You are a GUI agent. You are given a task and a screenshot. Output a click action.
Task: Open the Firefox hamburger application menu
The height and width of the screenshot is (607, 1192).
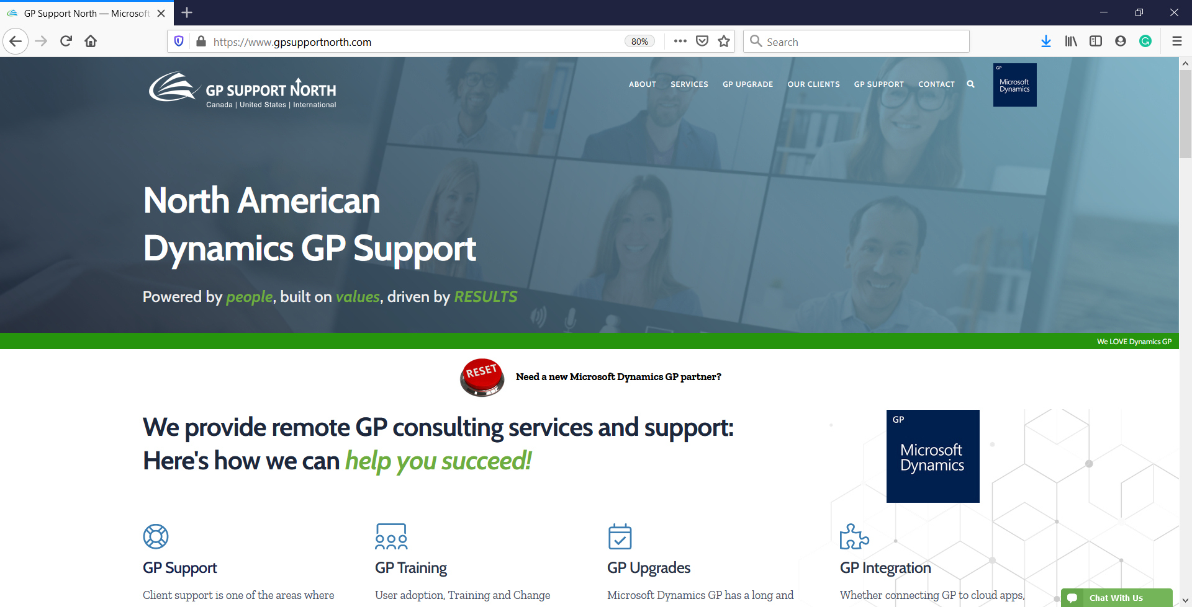click(x=1176, y=42)
